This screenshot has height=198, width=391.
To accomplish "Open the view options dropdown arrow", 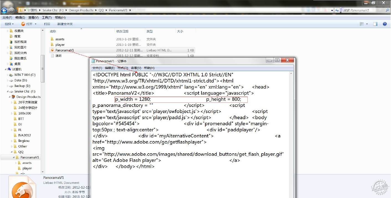I will click(x=367, y=24).
